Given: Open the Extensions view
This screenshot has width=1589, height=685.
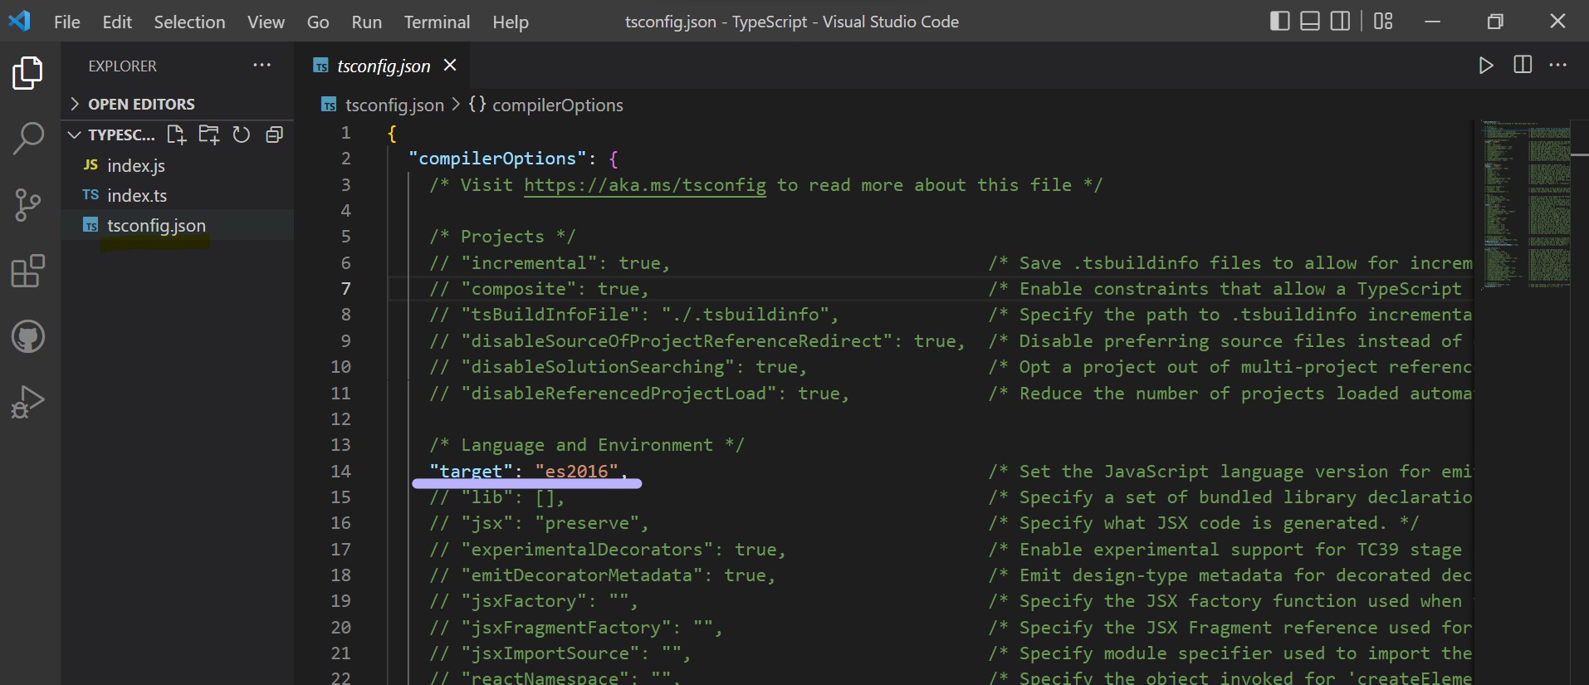Looking at the screenshot, I should [28, 272].
